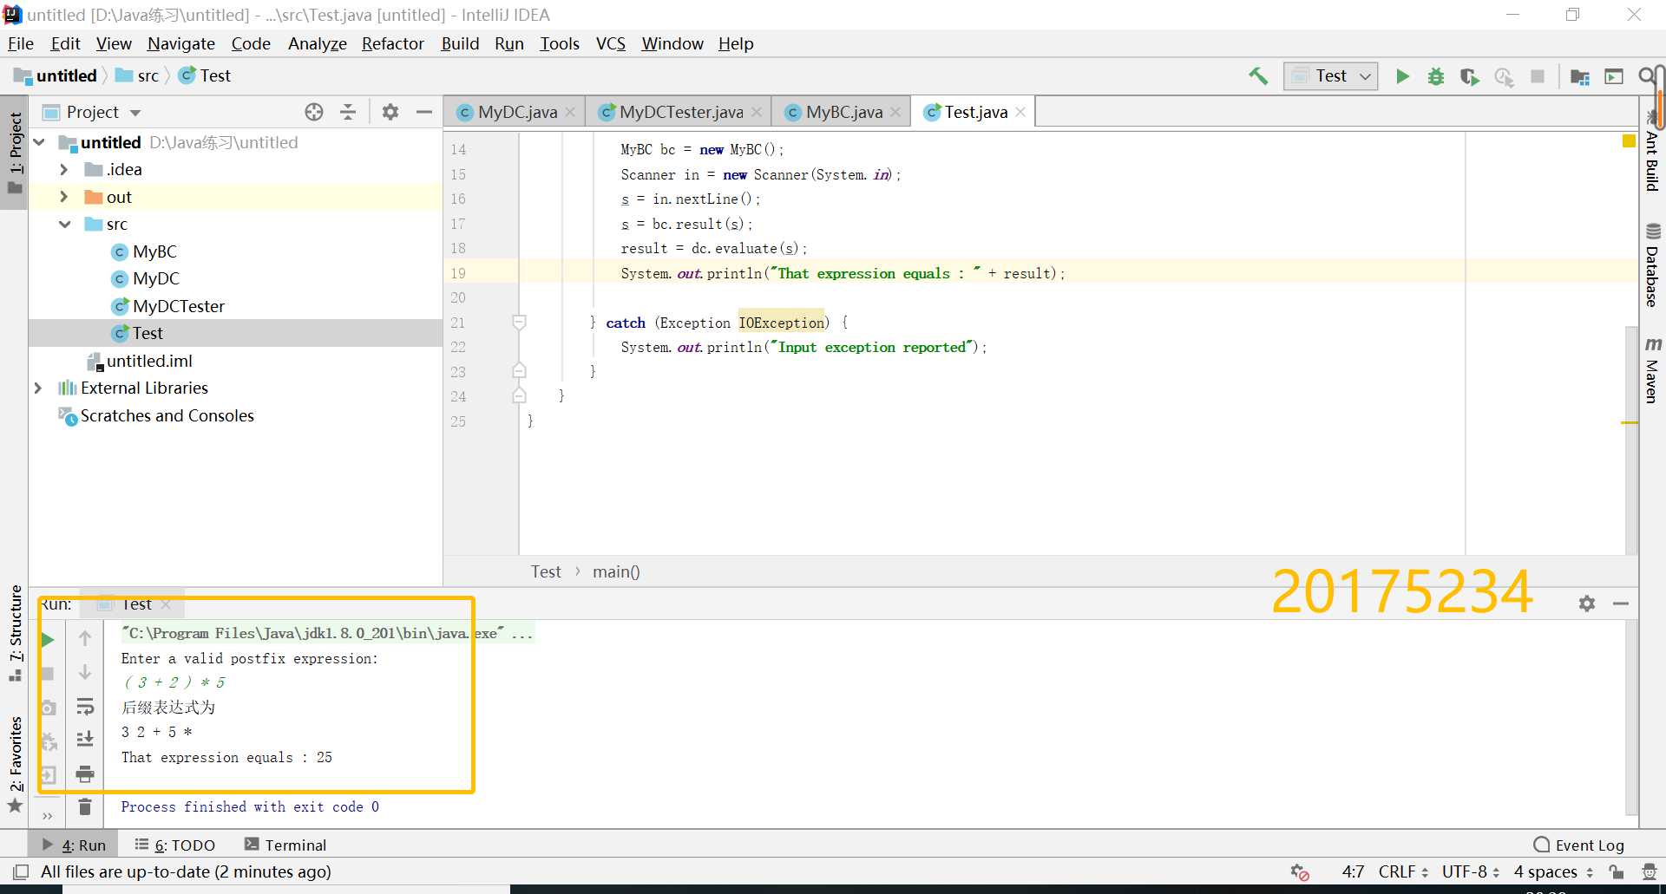This screenshot has height=894, width=1666.
Task: Open Favorites side tool window
Action: tap(16, 764)
